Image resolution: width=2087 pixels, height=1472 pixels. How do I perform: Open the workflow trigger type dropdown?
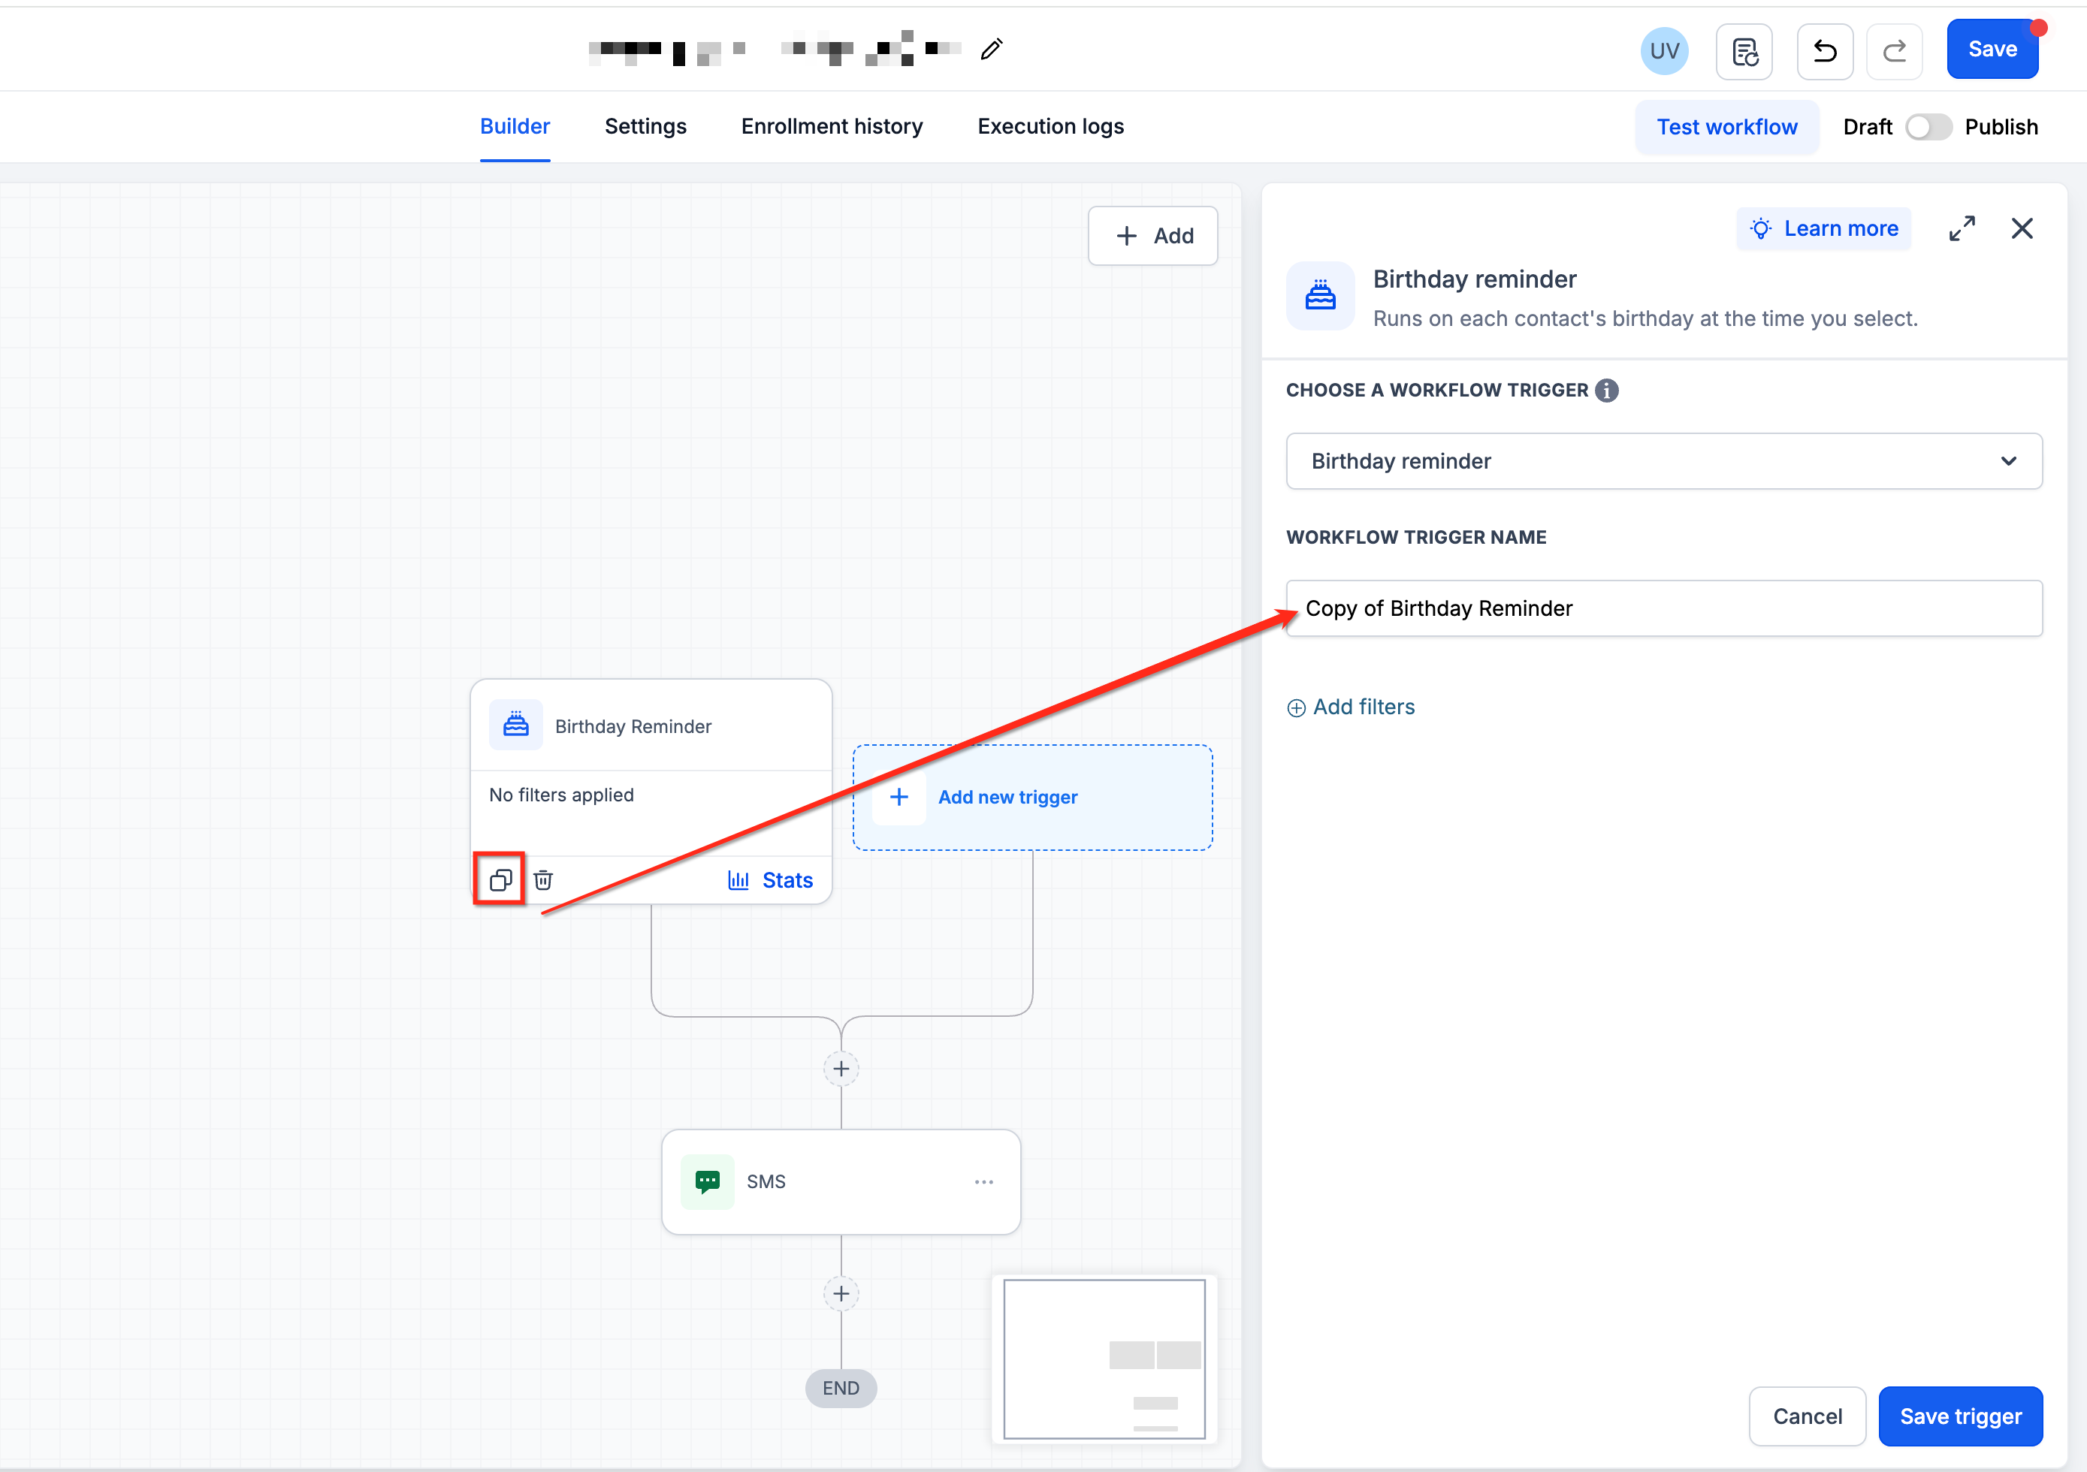(1663, 460)
